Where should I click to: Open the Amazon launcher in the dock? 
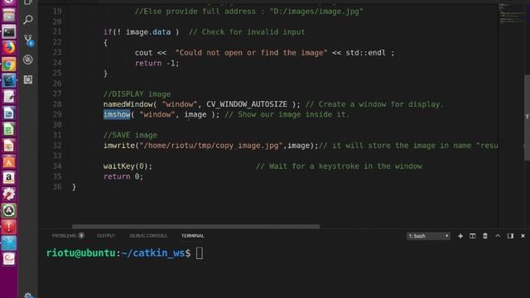point(9,178)
